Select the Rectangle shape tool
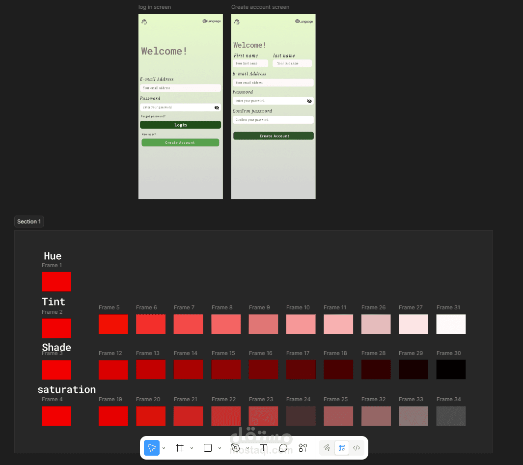The height and width of the screenshot is (465, 523). pyautogui.click(x=207, y=448)
